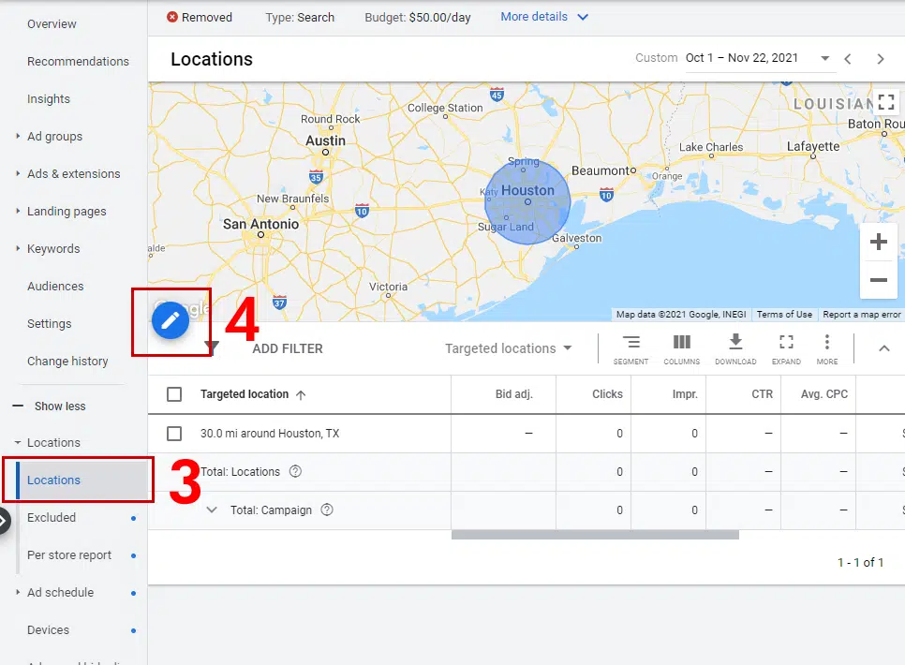Sort by Targeted location arrow
Screen dimensions: 905x665
(301, 395)
